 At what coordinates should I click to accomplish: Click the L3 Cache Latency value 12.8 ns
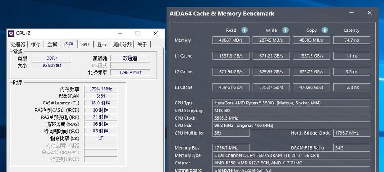pyautogui.click(x=352, y=87)
